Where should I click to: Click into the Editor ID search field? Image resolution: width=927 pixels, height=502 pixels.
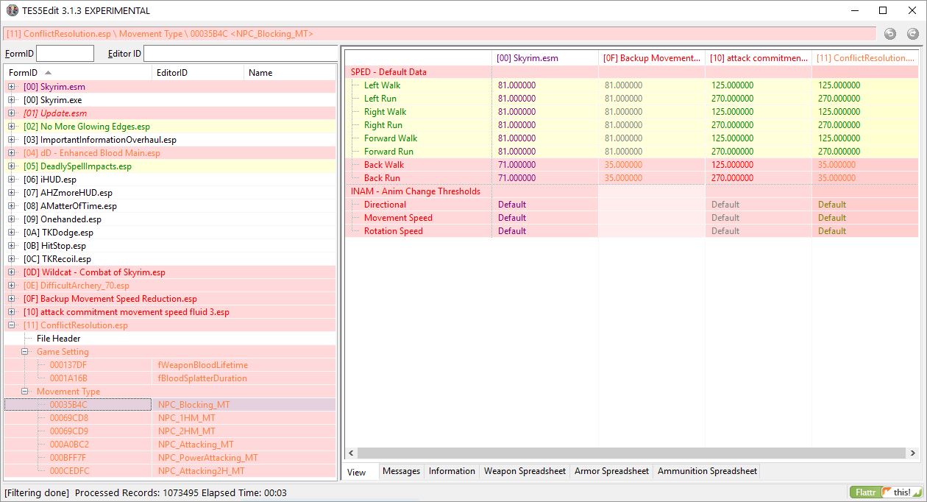pyautogui.click(x=239, y=54)
